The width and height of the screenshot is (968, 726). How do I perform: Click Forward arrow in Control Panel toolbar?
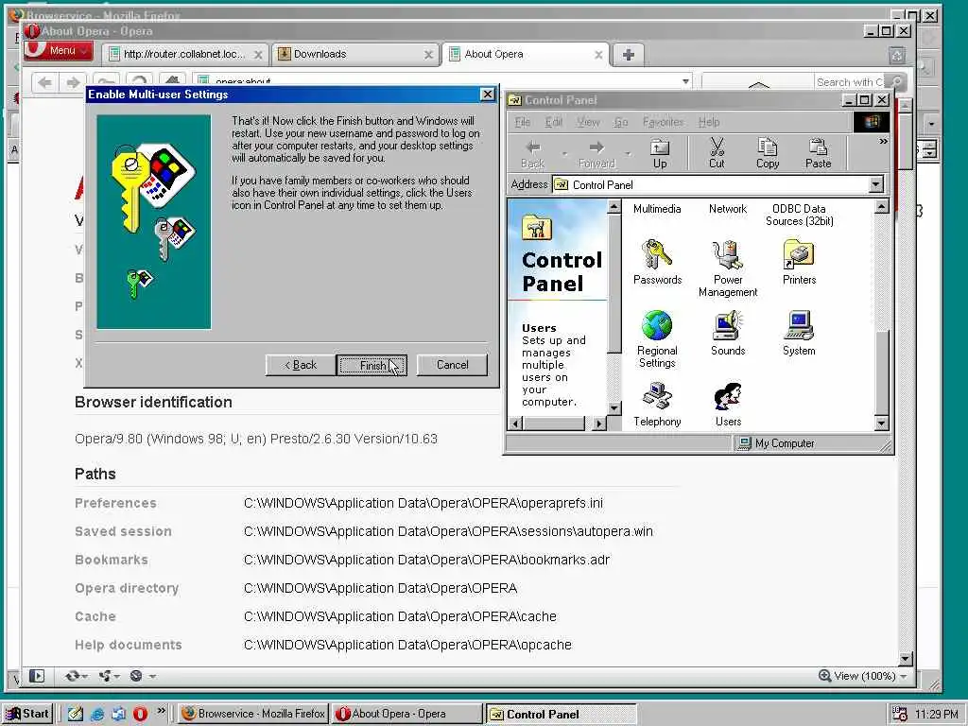tap(596, 153)
